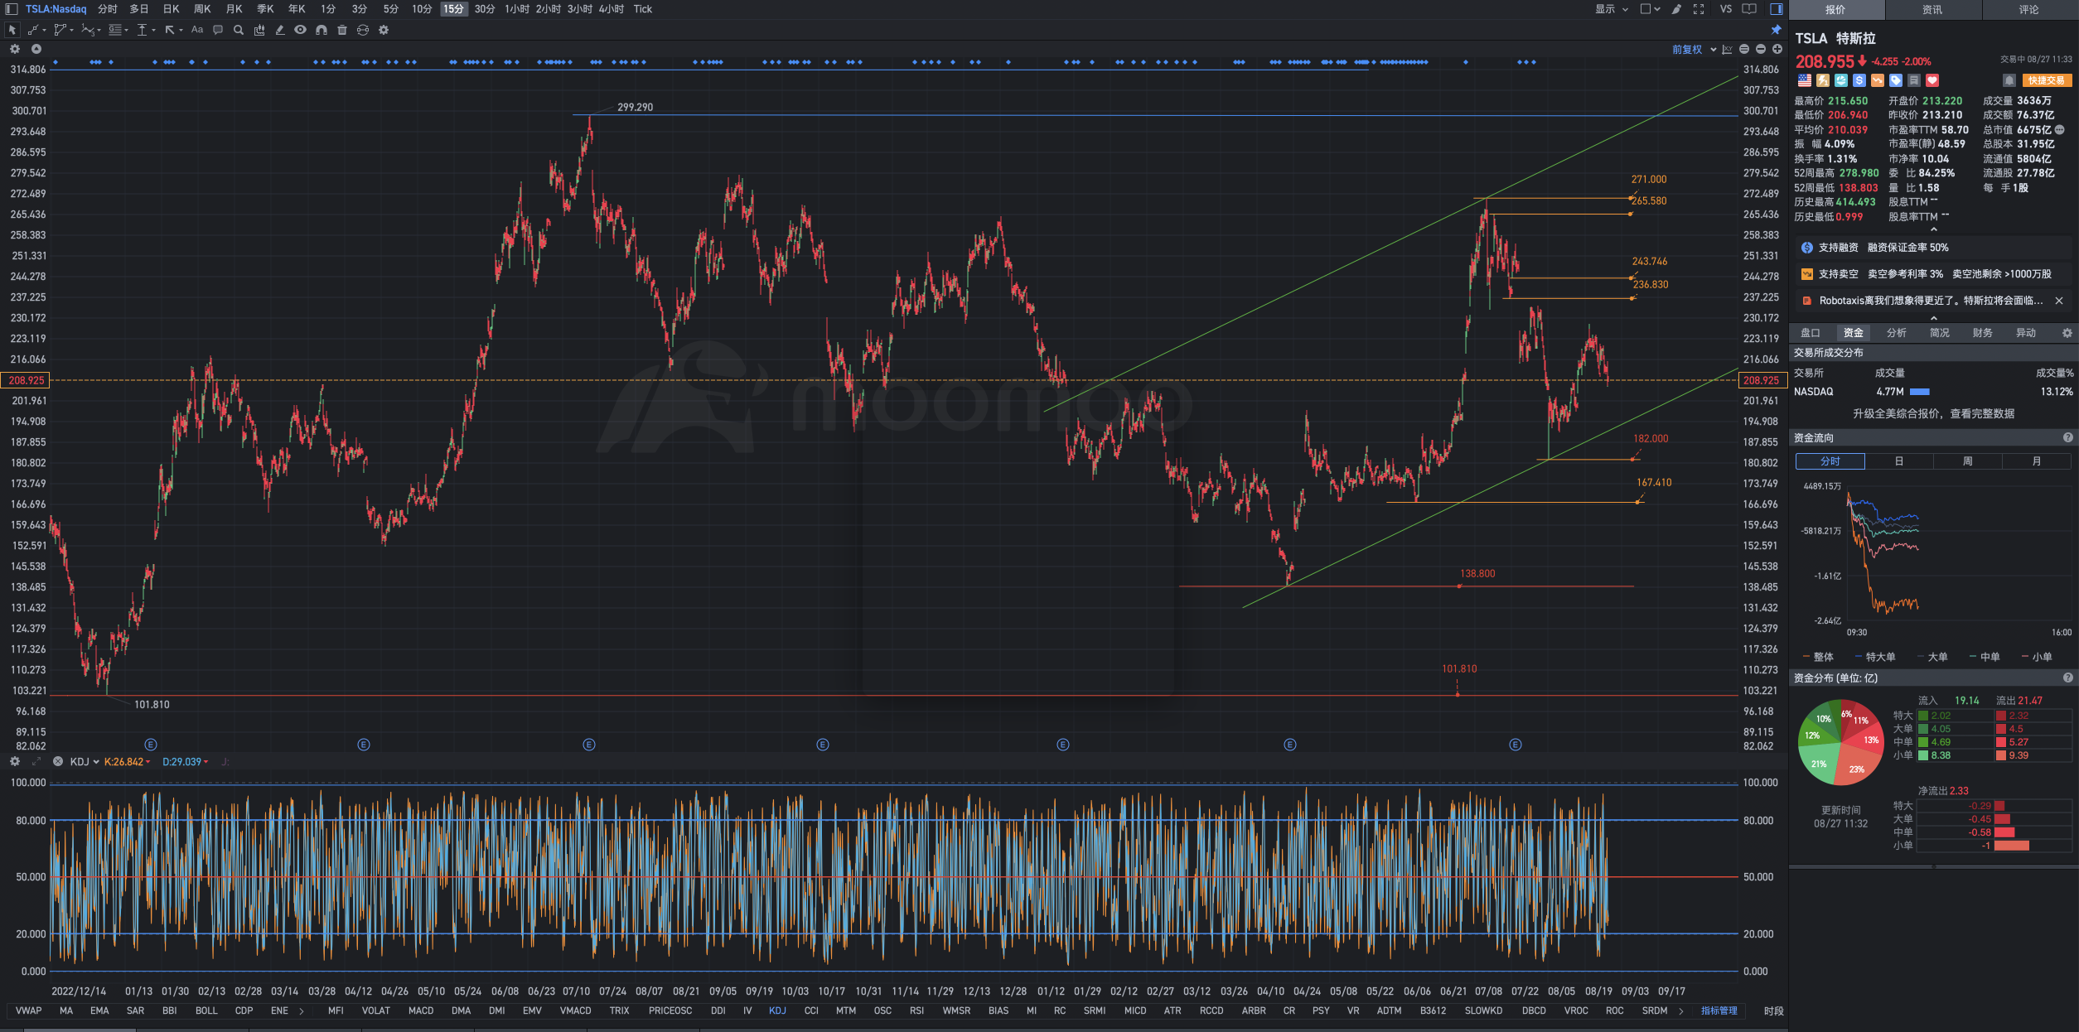This screenshot has width=2079, height=1032.
Task: Dismiss the Robotaxis news banner
Action: tap(2059, 301)
